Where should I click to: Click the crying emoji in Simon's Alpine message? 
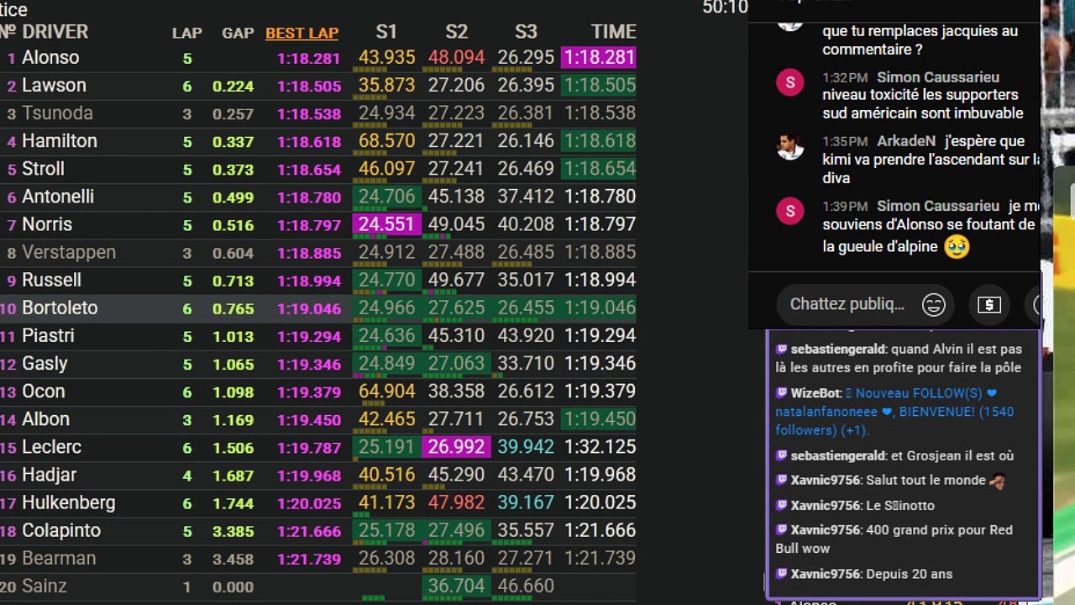tap(957, 246)
